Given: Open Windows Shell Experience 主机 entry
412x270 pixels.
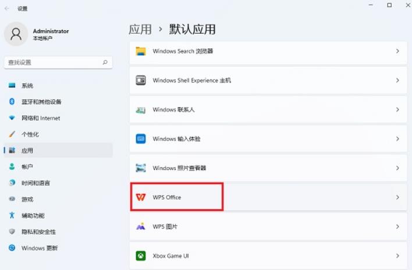Looking at the screenshot, I should 268,80.
